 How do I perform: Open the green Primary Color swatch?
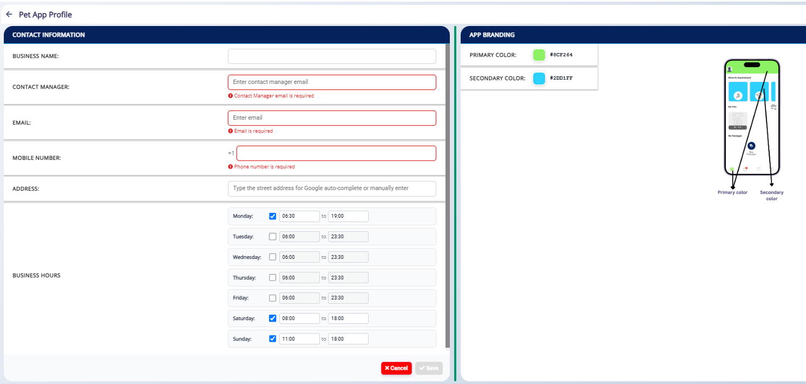tap(539, 55)
